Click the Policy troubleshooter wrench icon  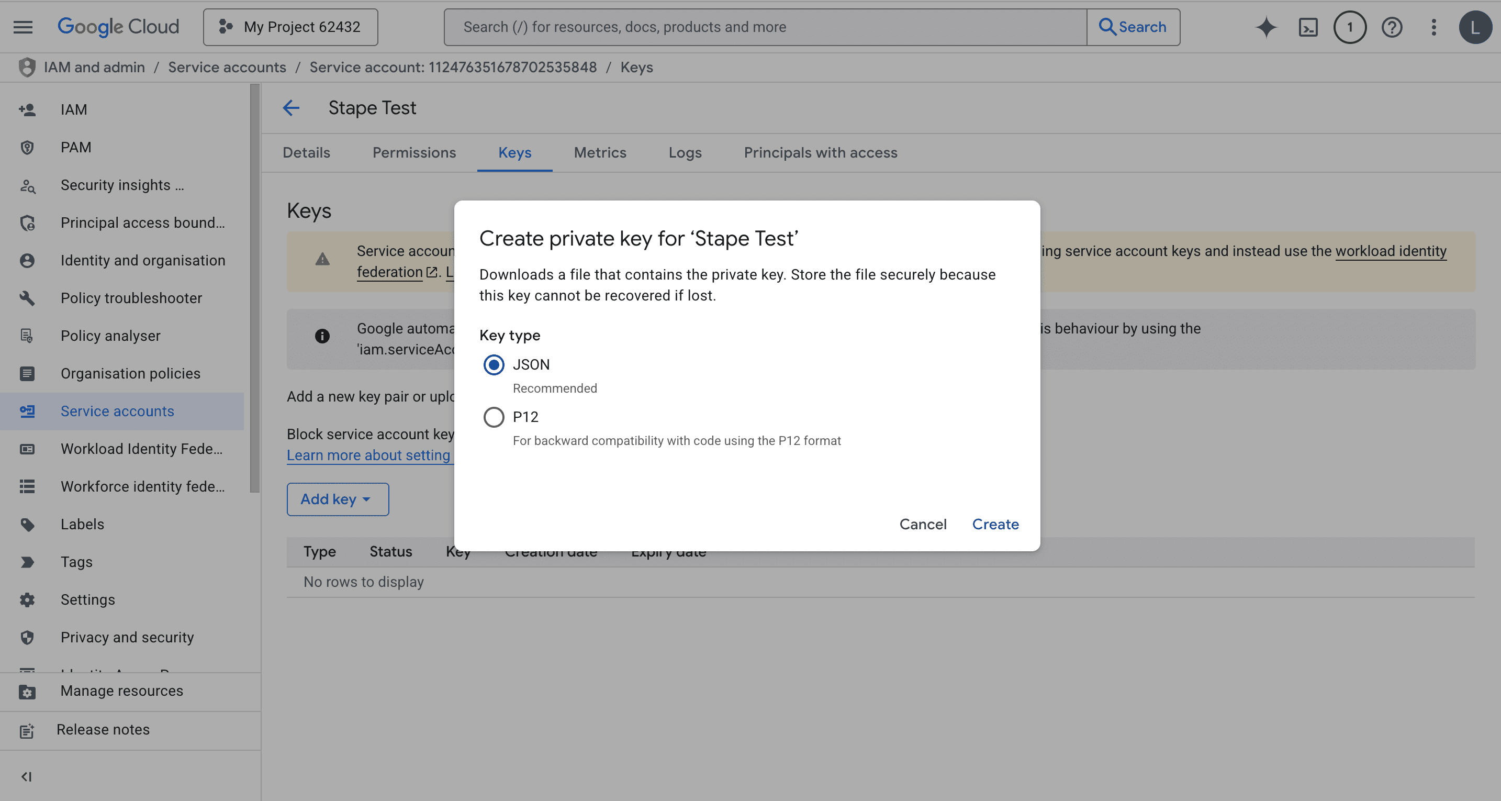pos(27,298)
